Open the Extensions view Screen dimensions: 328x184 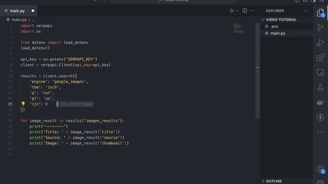pyautogui.click(x=320, y=58)
